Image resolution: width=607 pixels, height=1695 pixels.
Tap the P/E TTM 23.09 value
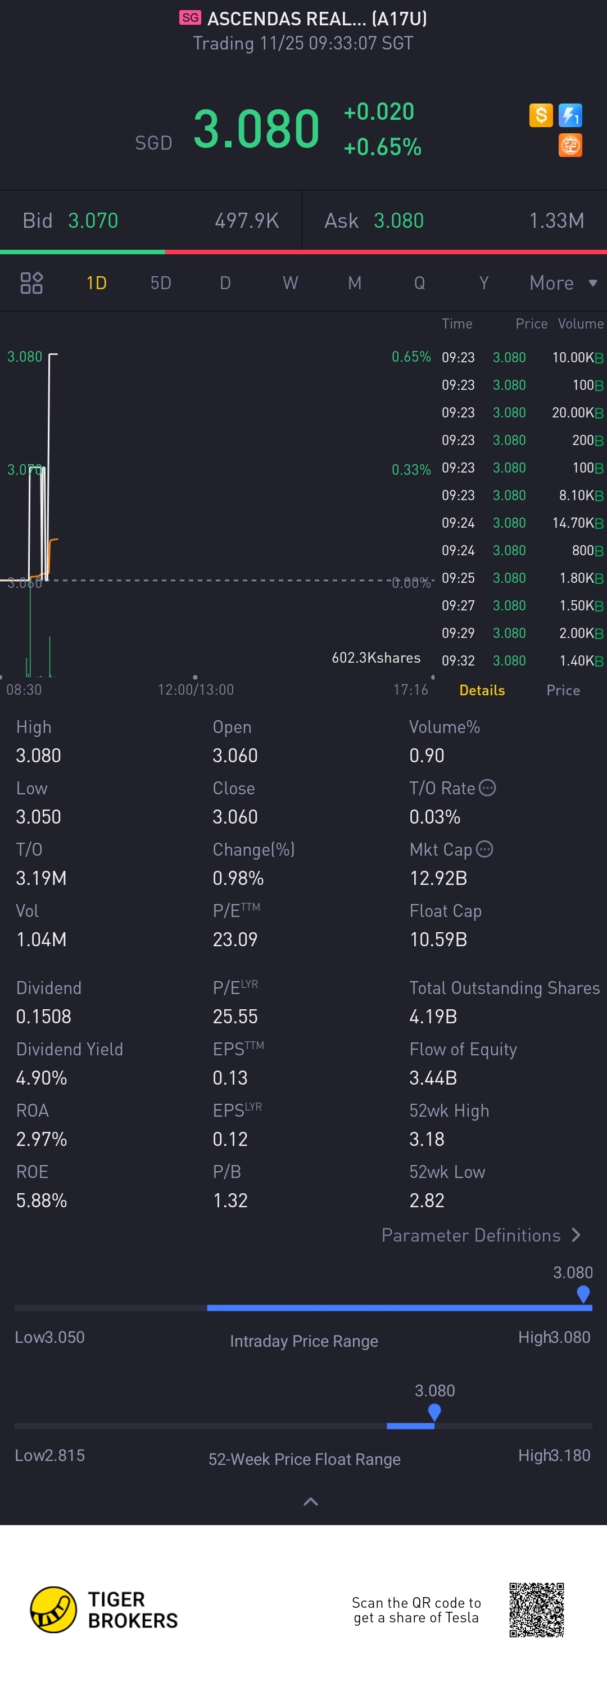235,939
